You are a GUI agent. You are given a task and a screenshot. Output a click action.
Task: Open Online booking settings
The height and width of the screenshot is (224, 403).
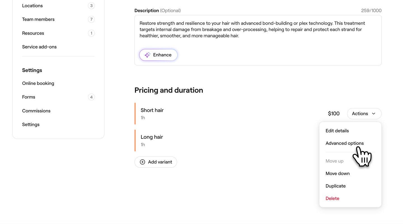click(x=38, y=83)
